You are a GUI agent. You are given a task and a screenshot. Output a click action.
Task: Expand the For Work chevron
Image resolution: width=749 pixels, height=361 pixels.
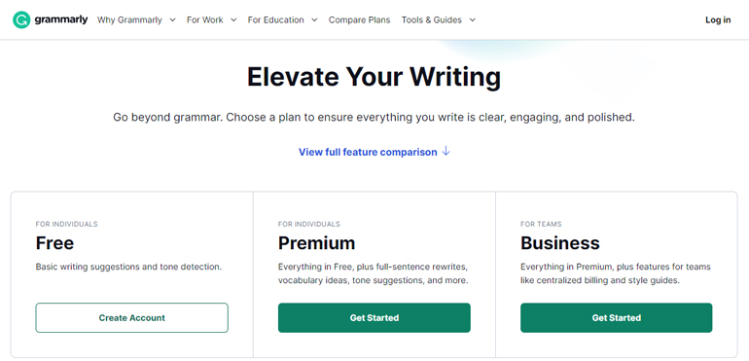point(233,20)
